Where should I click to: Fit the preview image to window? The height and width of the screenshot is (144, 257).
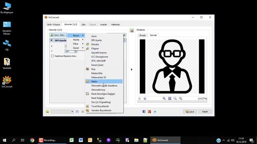[x=169, y=98]
